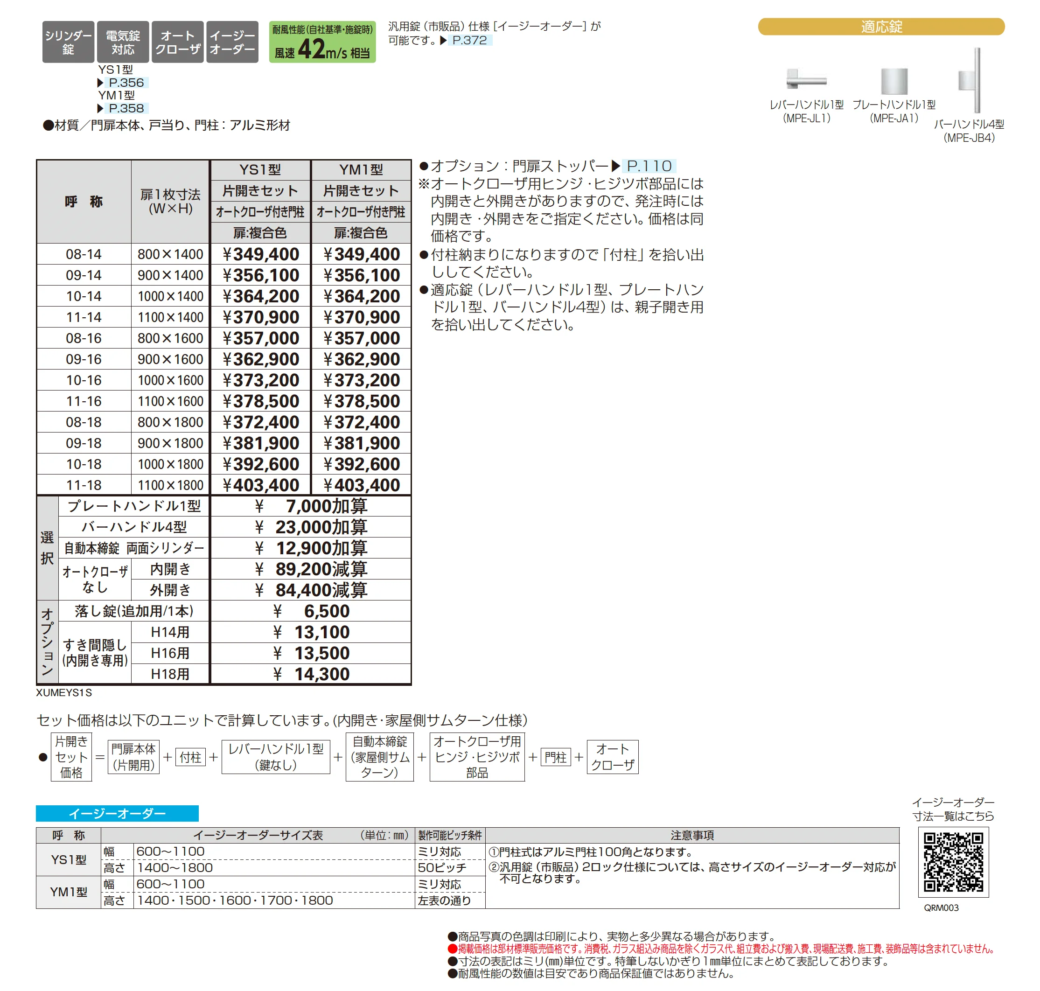Screen dimensions: 1040x991
Task: Click the YS1型 column header in price table
Action: click(x=260, y=169)
